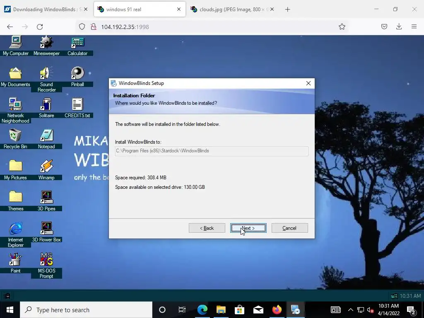Select the 3D Pipes shortcut

click(46, 201)
